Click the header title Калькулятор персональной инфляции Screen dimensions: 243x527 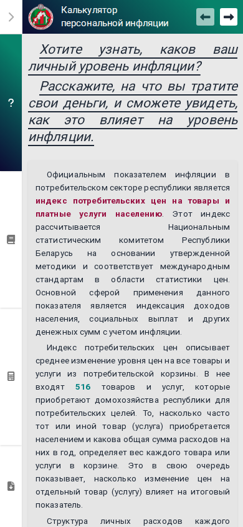pyautogui.click(x=115, y=17)
